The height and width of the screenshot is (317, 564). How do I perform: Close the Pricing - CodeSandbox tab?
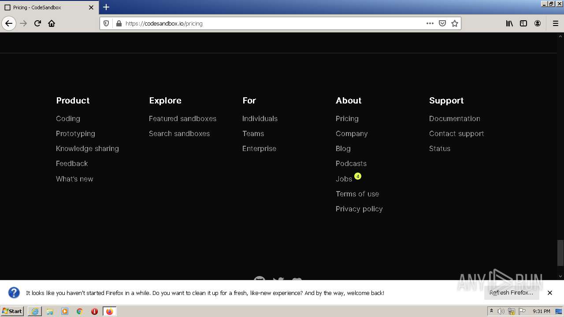(91, 7)
